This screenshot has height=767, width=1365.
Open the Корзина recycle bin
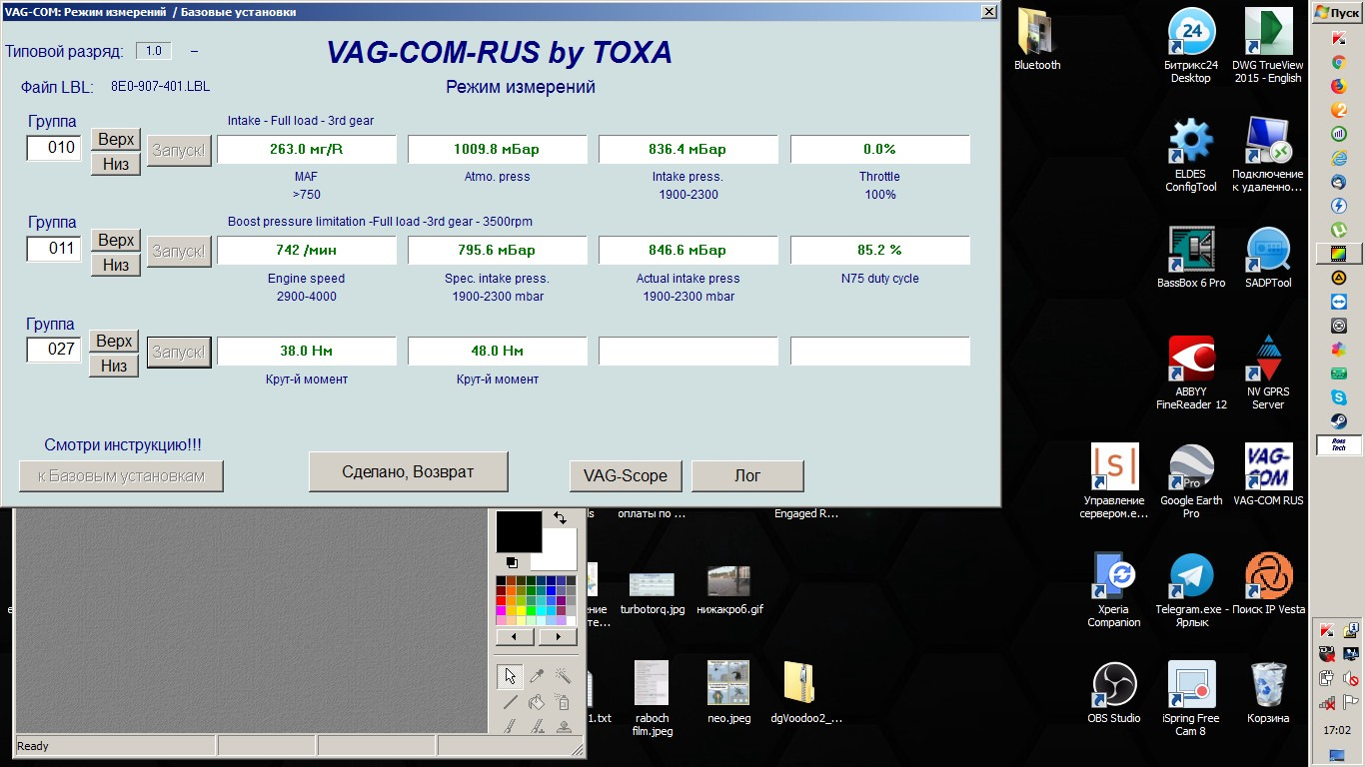(1268, 693)
